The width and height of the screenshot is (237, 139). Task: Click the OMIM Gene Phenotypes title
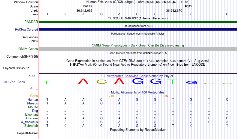point(138,45)
